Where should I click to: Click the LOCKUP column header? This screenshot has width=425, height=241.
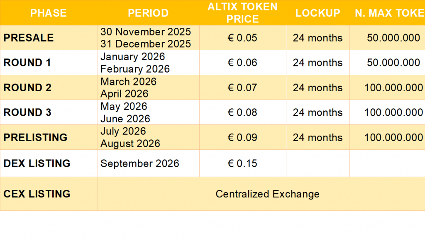318,13
